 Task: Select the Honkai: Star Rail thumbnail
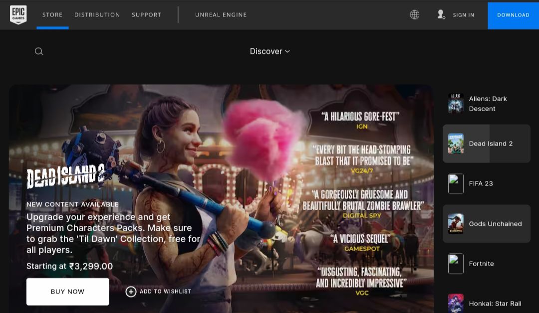click(x=456, y=304)
